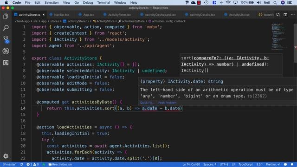Image resolution: width=297 pixels, height=167 pixels.
Task: Close the activityStore.ts tab
Action: (x=44, y=14)
